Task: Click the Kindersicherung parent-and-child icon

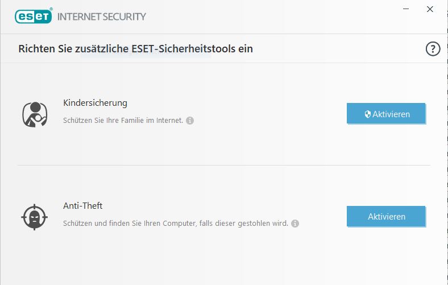Action: coord(34,114)
